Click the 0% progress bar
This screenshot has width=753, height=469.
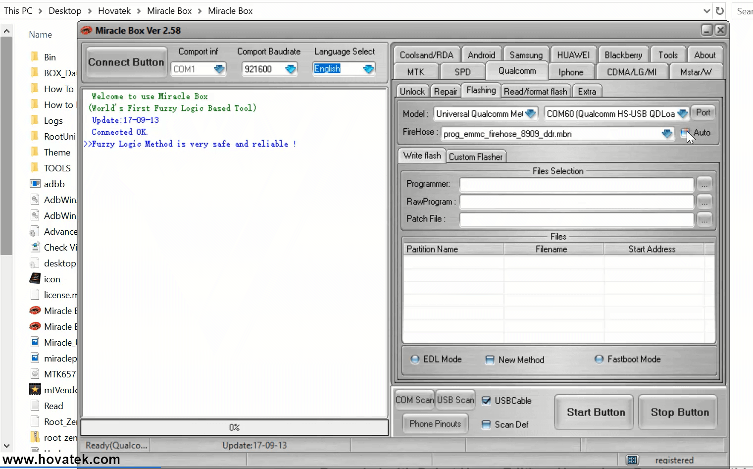pos(234,427)
